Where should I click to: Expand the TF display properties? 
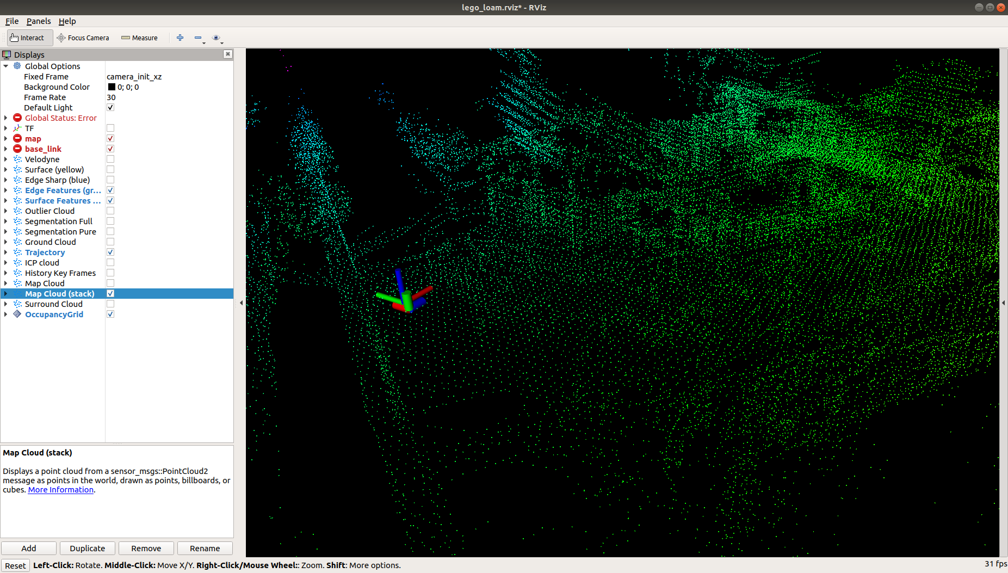coord(6,128)
